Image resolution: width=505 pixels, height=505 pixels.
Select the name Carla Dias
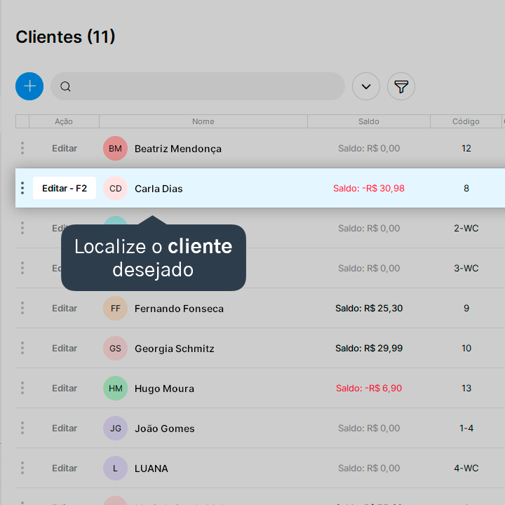159,189
